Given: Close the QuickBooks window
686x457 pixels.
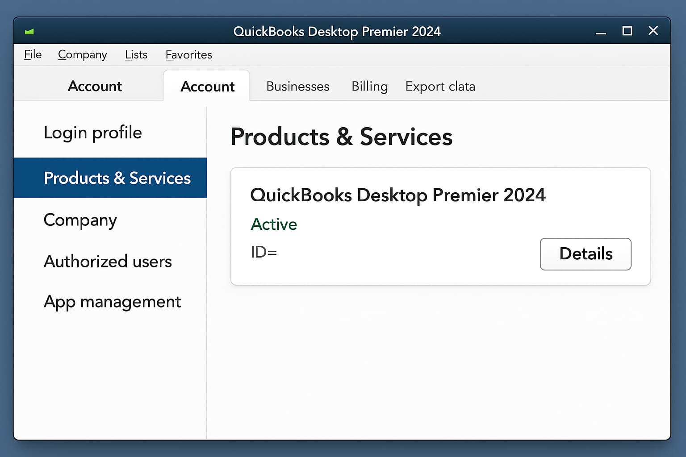Looking at the screenshot, I should [x=653, y=31].
